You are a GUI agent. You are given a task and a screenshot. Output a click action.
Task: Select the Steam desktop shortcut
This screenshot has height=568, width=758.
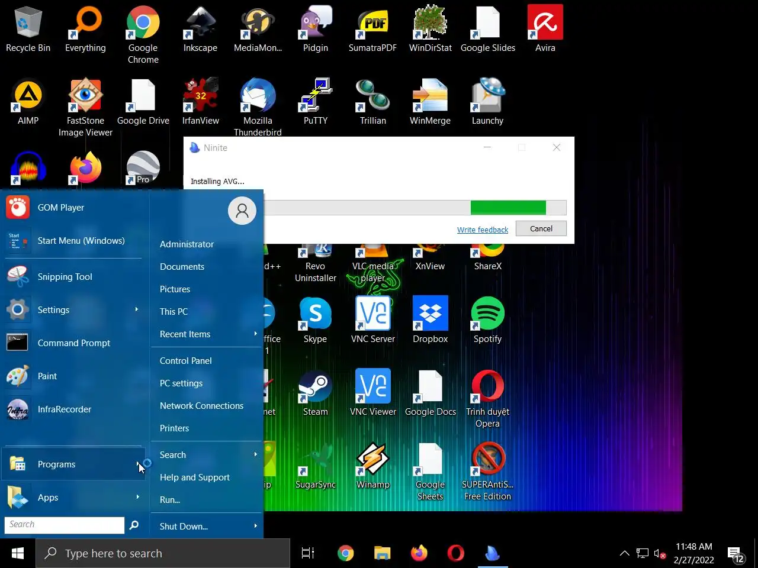tap(315, 393)
